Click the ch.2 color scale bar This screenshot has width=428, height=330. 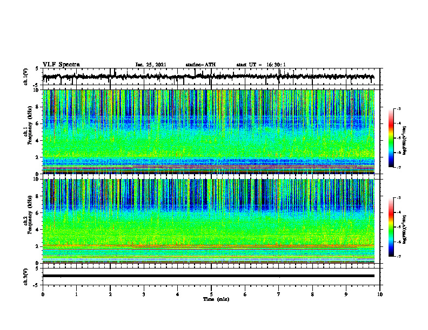click(x=391, y=227)
